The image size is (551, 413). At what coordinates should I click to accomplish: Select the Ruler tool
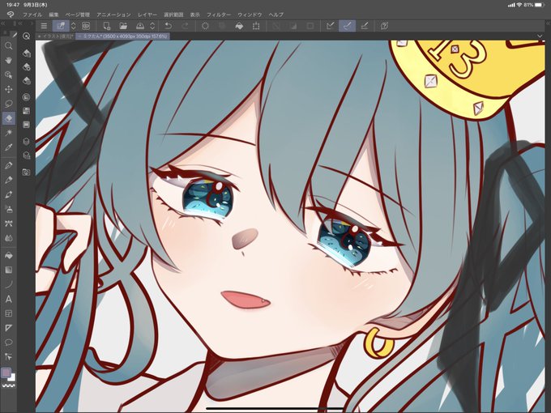(x=9, y=328)
